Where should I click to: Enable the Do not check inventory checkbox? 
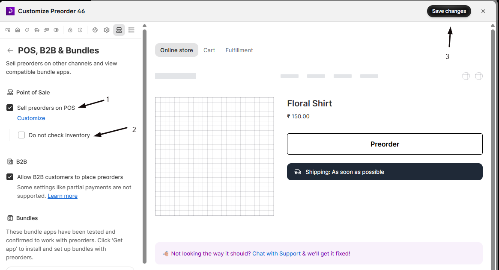click(x=21, y=135)
